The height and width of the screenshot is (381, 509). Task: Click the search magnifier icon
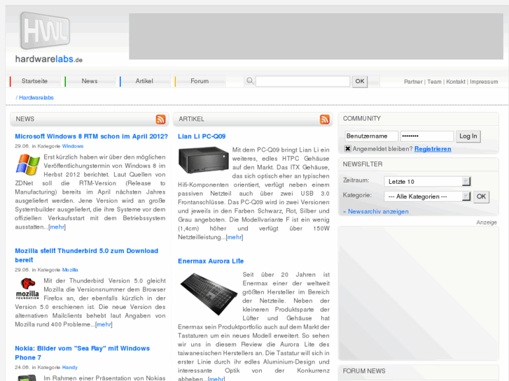[250, 80]
